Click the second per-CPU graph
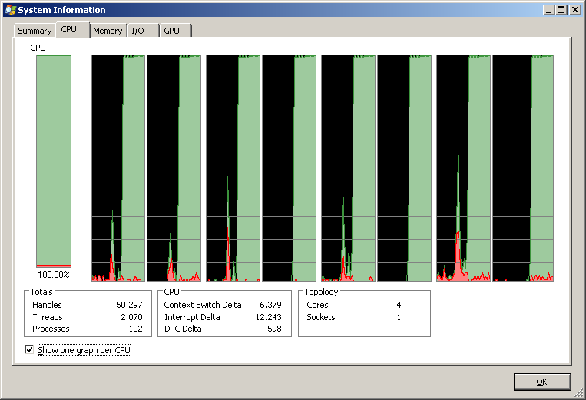The image size is (586, 400). tap(174, 168)
